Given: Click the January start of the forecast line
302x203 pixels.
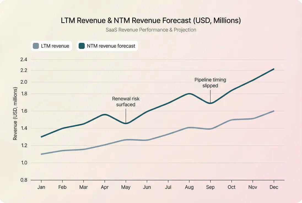Looking at the screenshot, I should [41, 136].
